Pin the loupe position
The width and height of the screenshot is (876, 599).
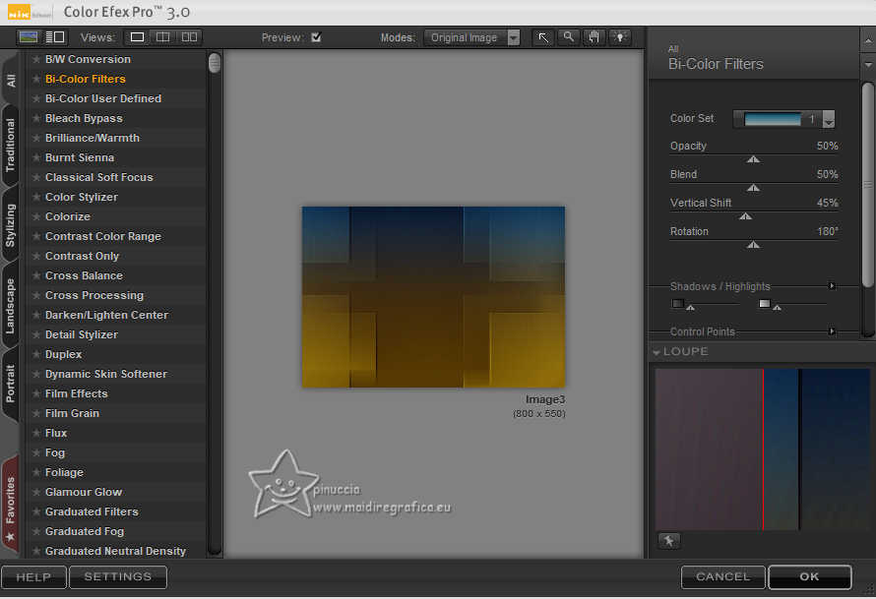(668, 541)
